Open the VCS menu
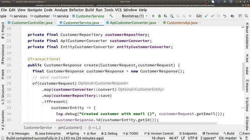This screenshot has width=250, height=140. [x=118, y=10]
